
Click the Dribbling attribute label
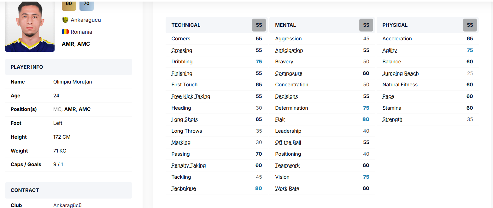coord(182,62)
